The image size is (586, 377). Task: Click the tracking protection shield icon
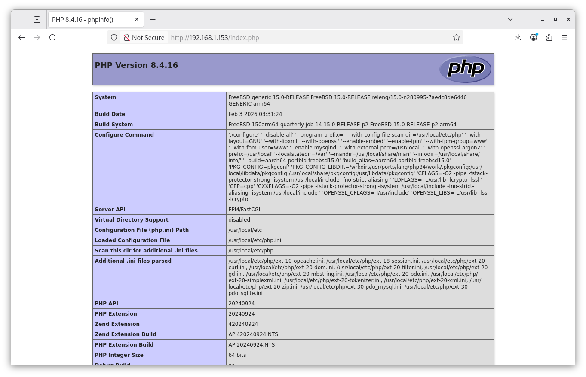pyautogui.click(x=114, y=37)
